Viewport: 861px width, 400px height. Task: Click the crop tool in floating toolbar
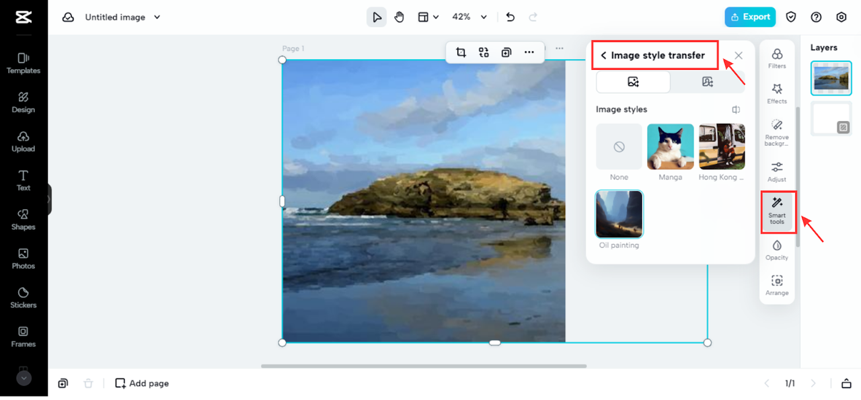coord(461,52)
